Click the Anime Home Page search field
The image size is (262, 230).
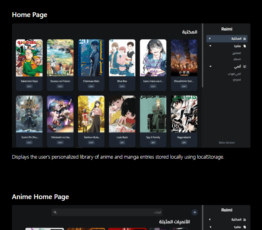point(107,212)
